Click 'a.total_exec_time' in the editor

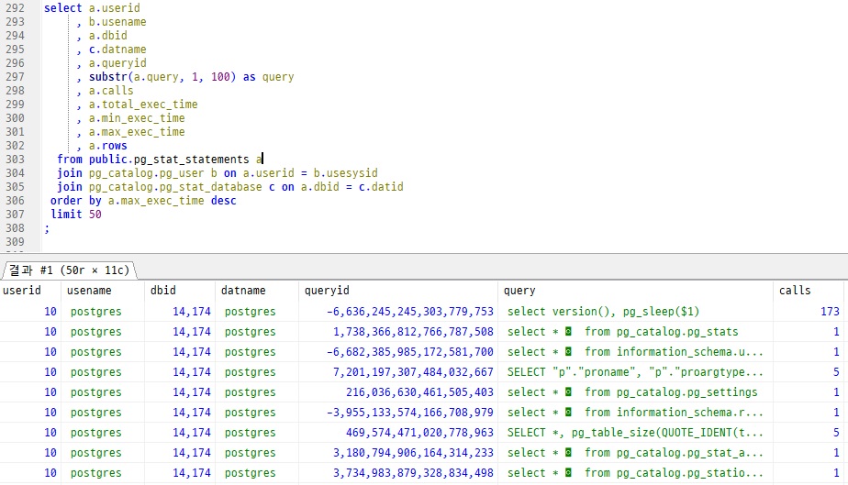pyautogui.click(x=143, y=105)
